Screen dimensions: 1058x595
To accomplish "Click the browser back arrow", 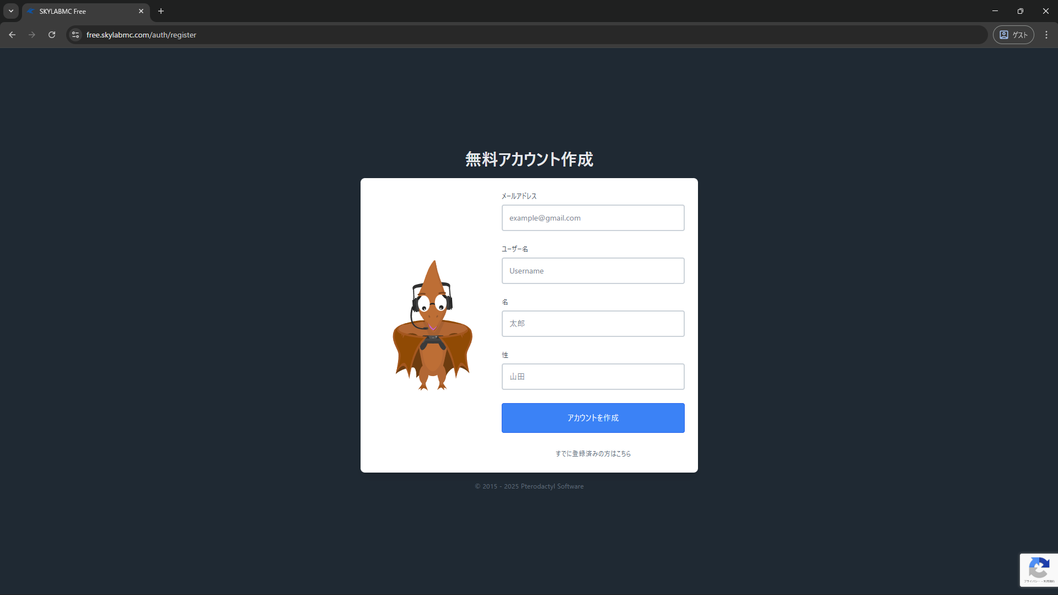I will (x=12, y=35).
